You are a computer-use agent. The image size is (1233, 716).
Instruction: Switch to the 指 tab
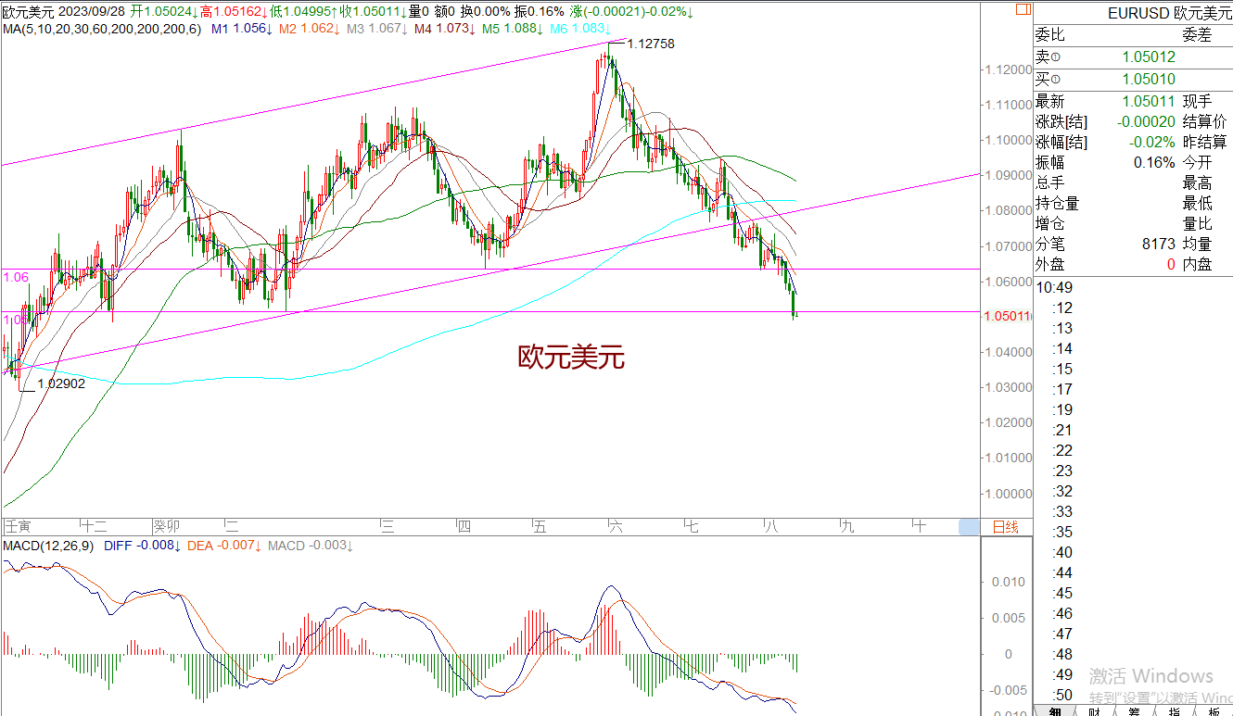point(1174,710)
